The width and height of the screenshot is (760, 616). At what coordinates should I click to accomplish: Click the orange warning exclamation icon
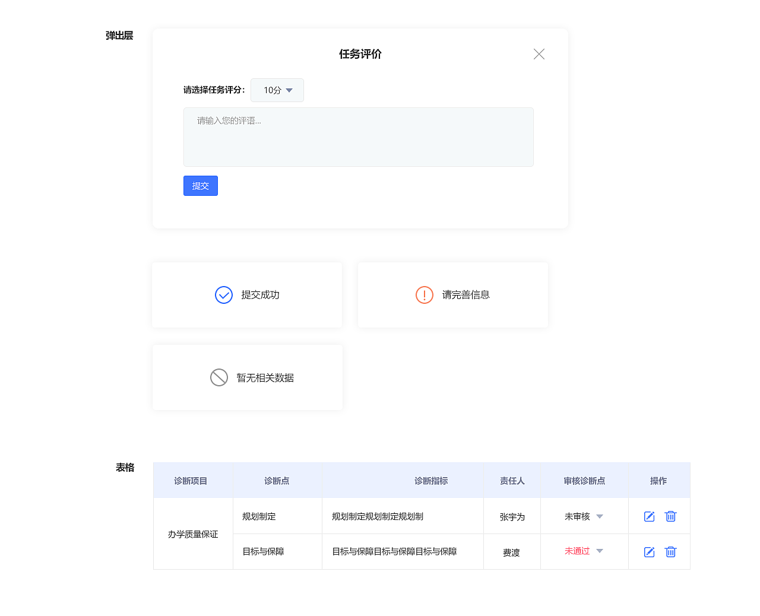425,294
